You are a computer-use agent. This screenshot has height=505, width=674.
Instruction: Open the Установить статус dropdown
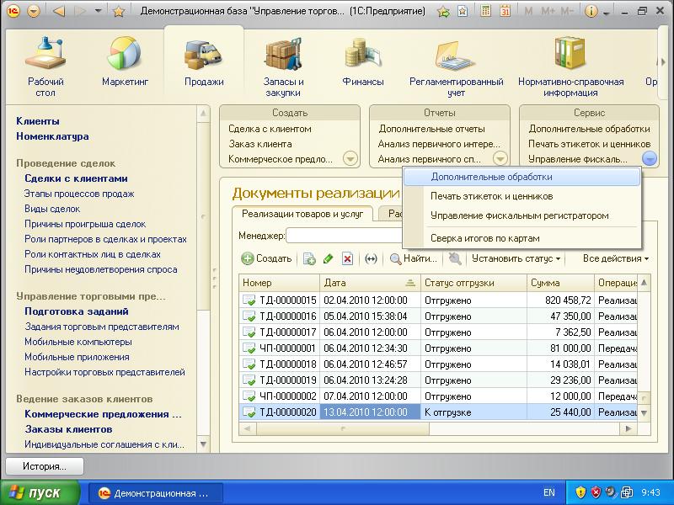point(516,258)
